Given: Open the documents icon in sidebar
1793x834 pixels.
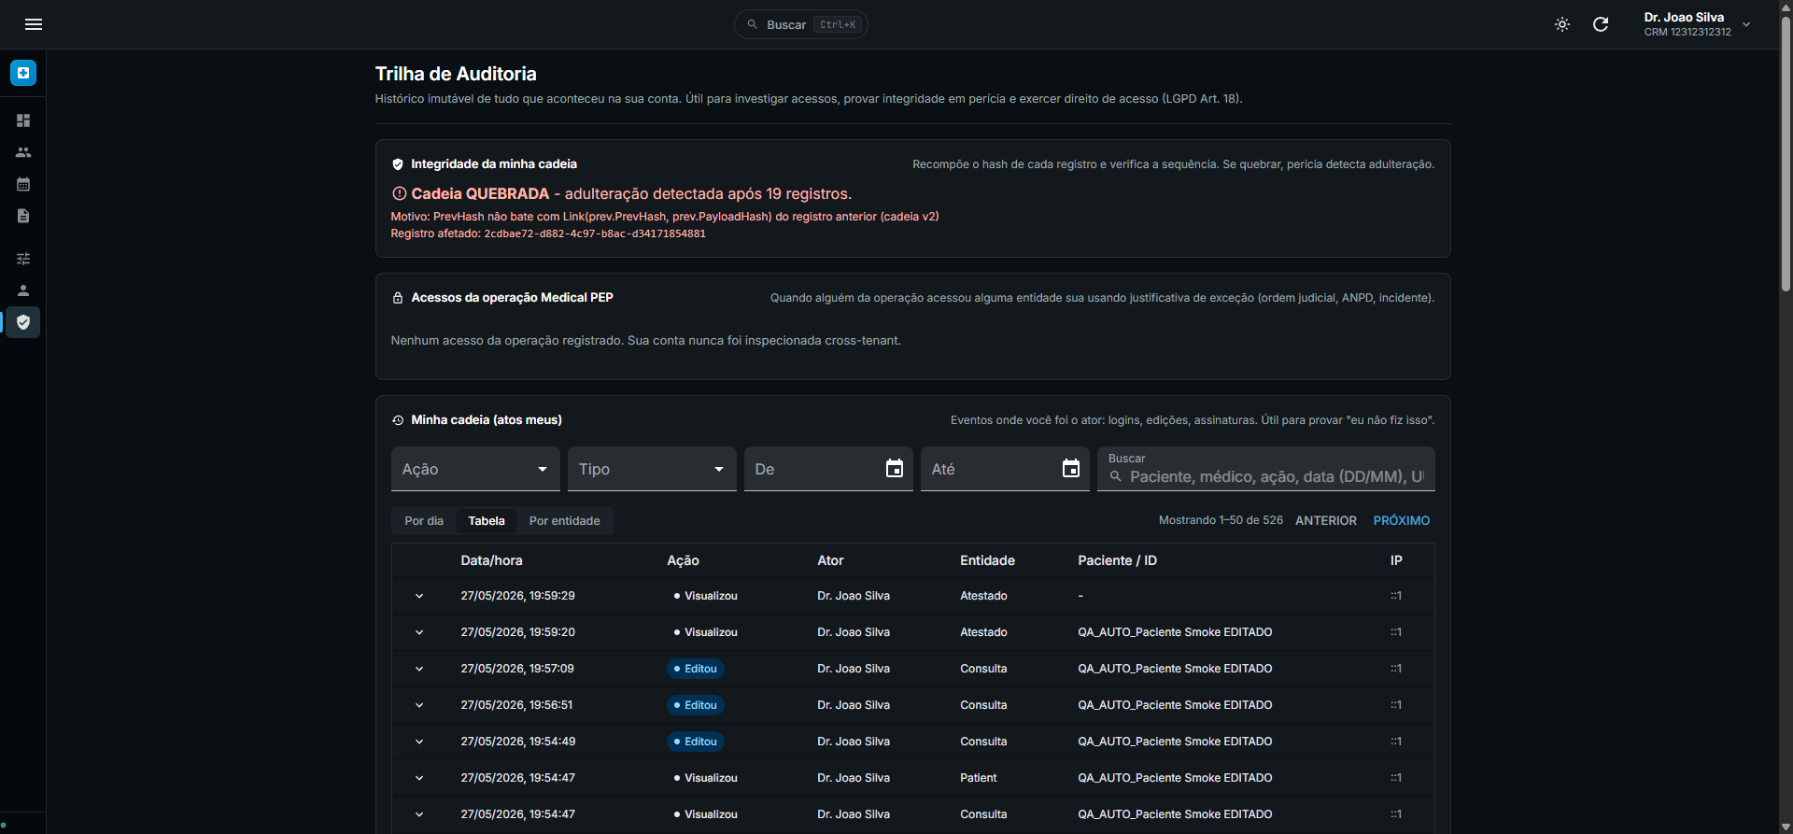Looking at the screenshot, I should [23, 216].
